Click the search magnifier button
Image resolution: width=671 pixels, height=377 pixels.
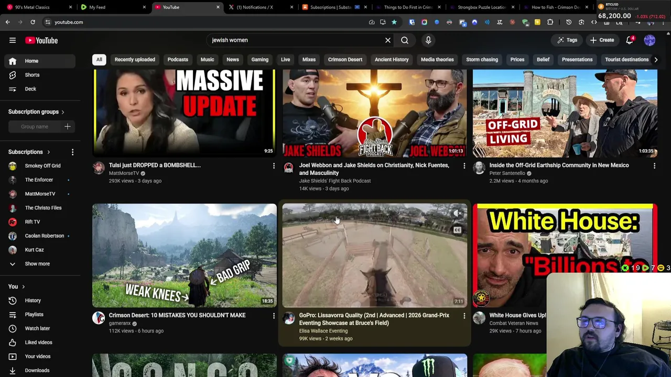(405, 40)
